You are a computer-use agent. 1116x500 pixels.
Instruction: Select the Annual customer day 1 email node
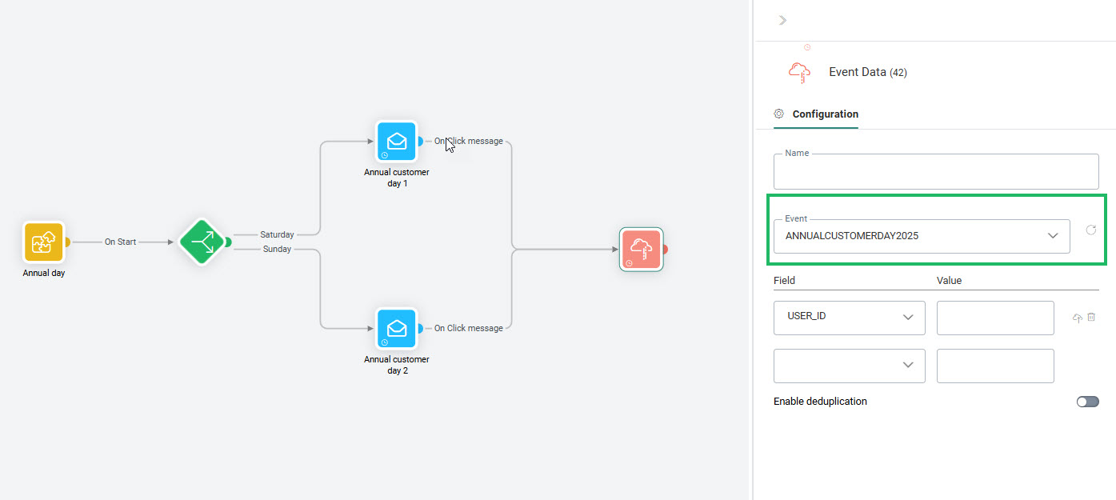pyautogui.click(x=397, y=142)
